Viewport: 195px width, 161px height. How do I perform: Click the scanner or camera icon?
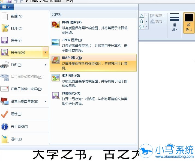click(5, 77)
